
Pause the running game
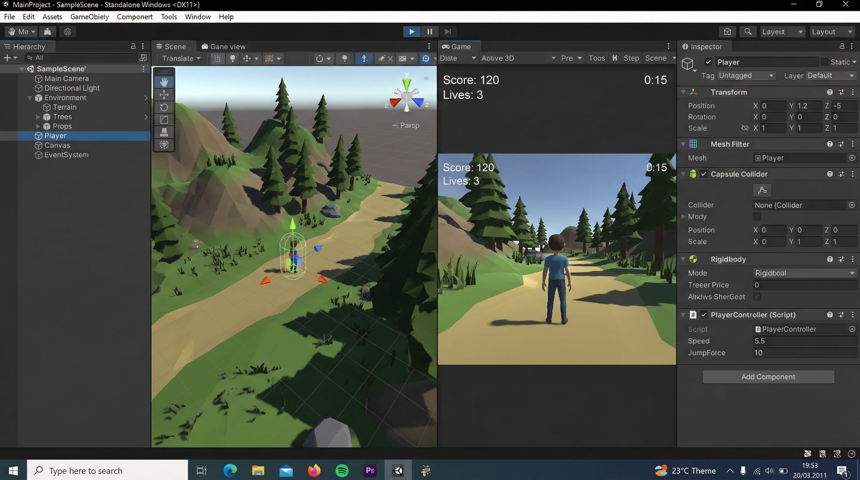[430, 31]
